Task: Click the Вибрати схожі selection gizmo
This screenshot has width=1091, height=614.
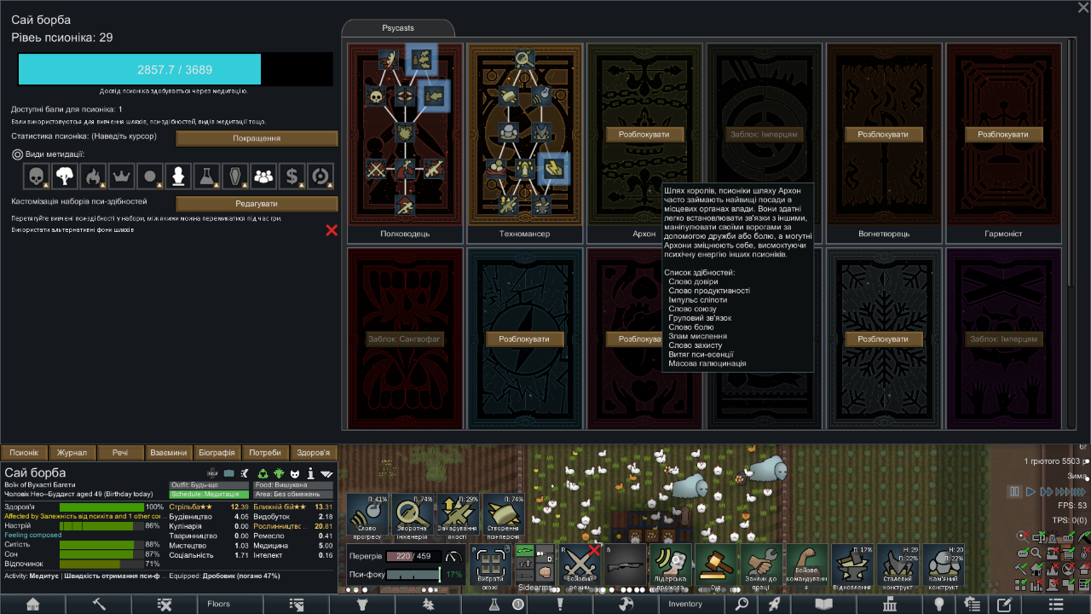Action: coord(490,566)
